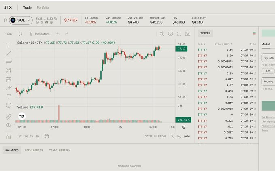Go to the Trade page
Screen dimensions: 275x171
pos(27,8)
